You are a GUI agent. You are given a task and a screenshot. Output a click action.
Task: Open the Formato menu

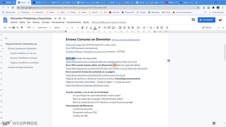(46, 22)
